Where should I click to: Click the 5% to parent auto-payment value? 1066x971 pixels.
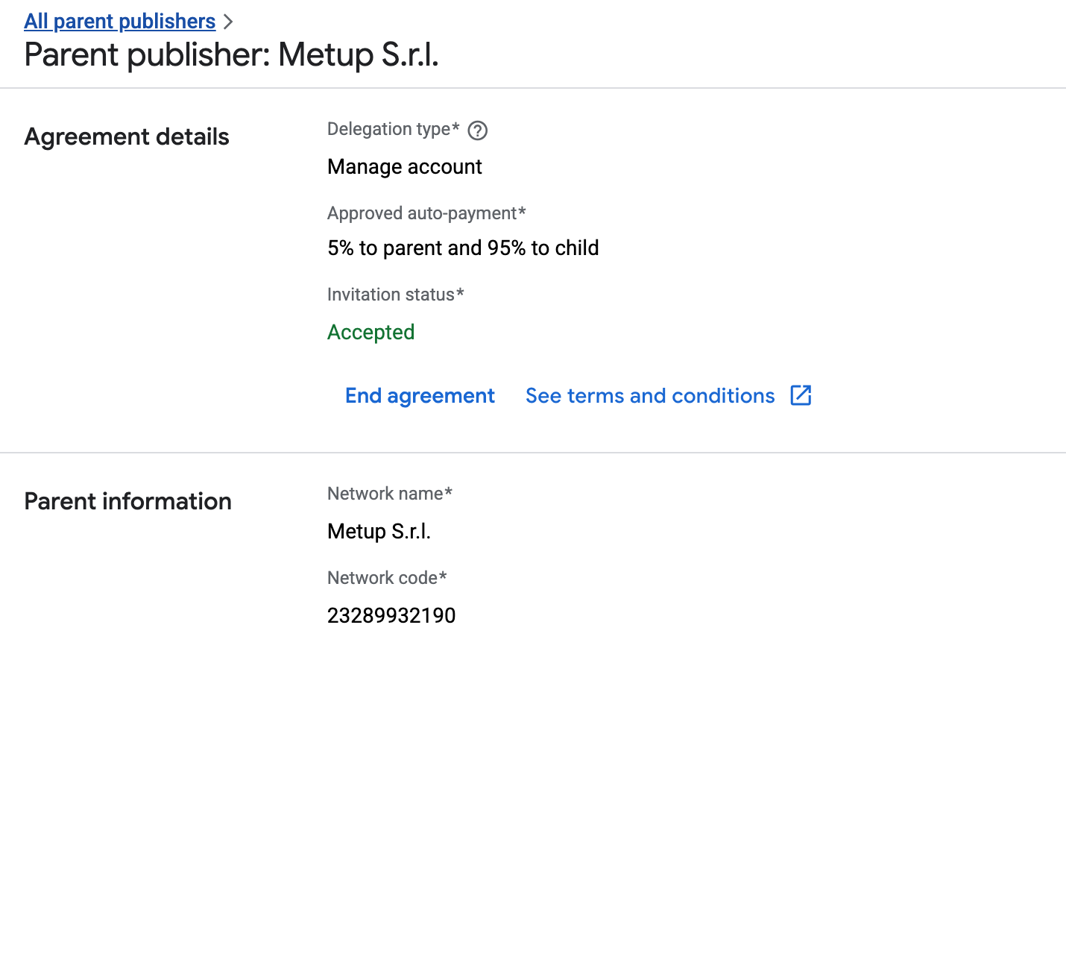pos(463,248)
